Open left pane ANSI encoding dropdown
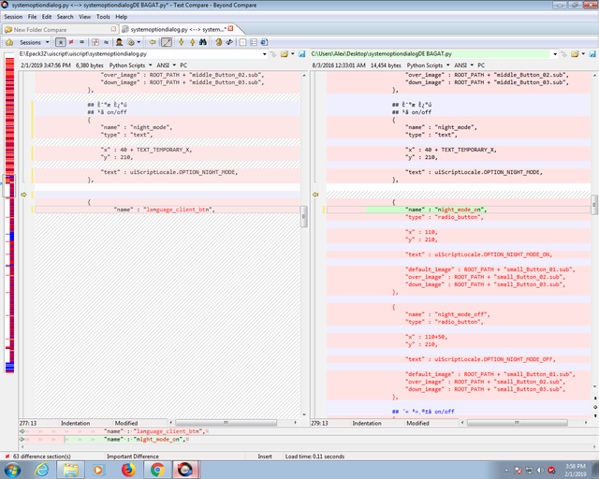The image size is (599, 479). pyautogui.click(x=167, y=65)
